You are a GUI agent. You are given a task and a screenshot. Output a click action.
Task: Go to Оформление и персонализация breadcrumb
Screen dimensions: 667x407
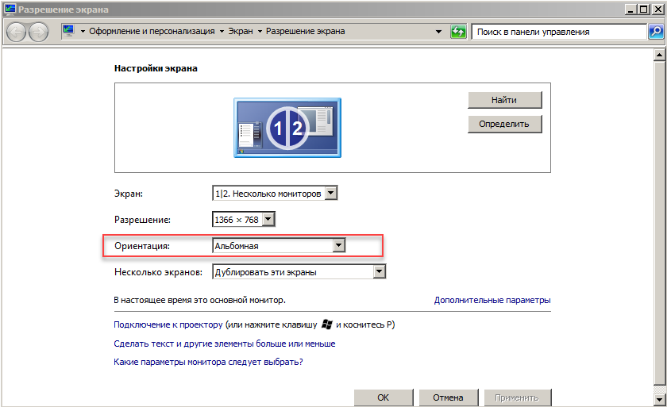[x=152, y=31]
